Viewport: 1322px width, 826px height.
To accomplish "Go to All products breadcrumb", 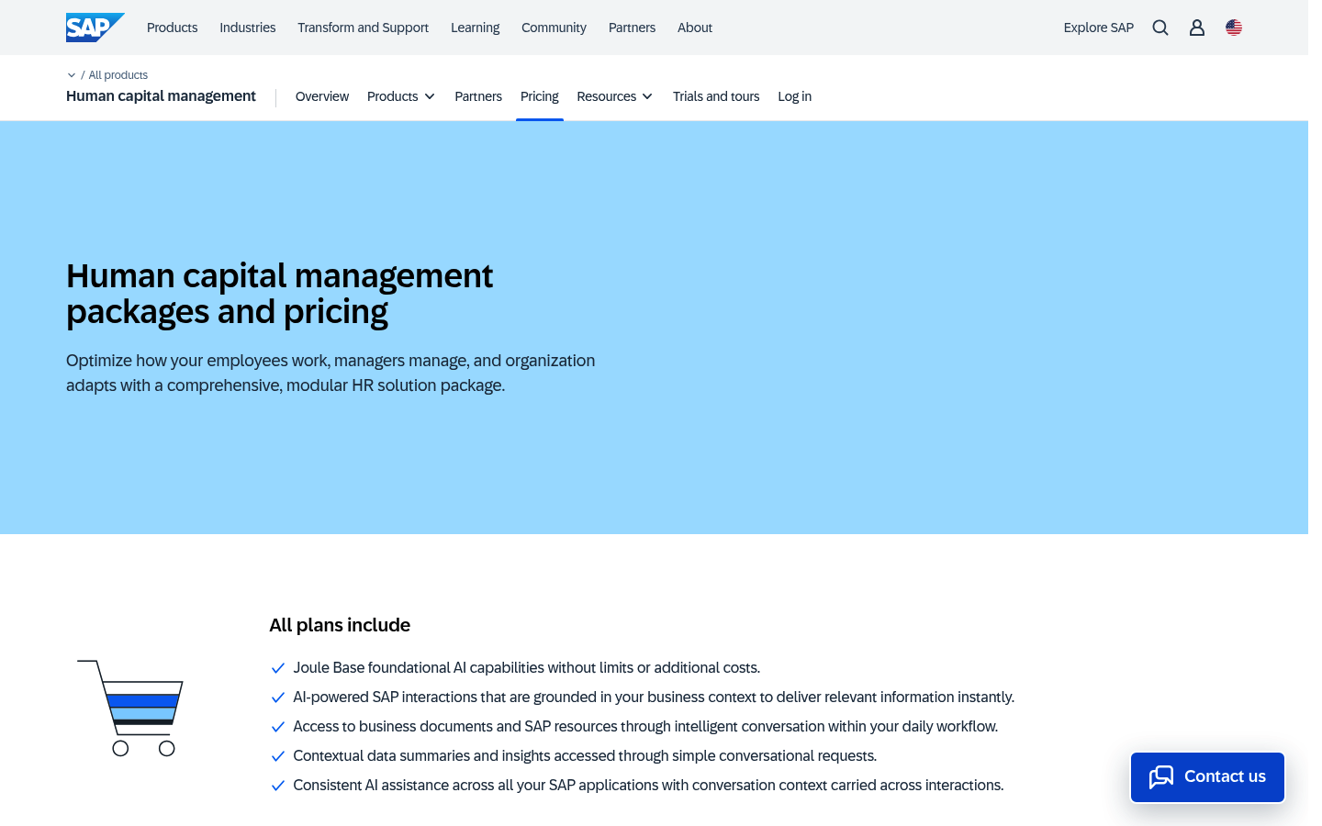I will [x=118, y=75].
